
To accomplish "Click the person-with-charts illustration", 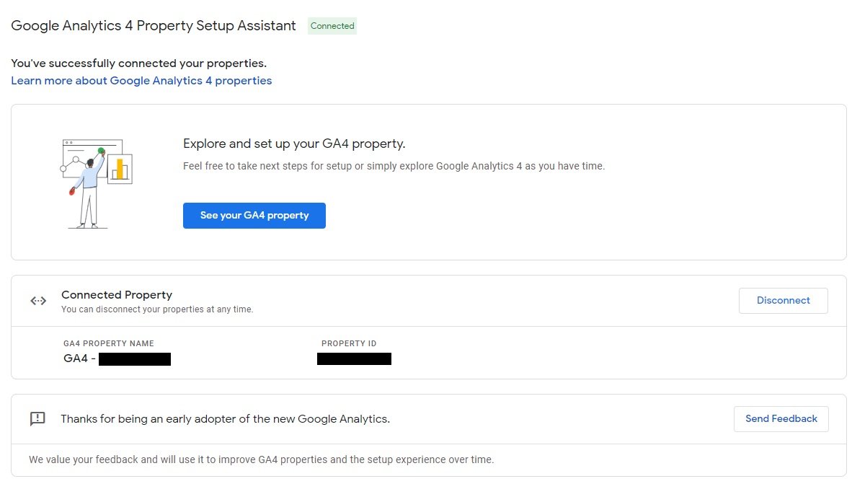I will click(96, 184).
